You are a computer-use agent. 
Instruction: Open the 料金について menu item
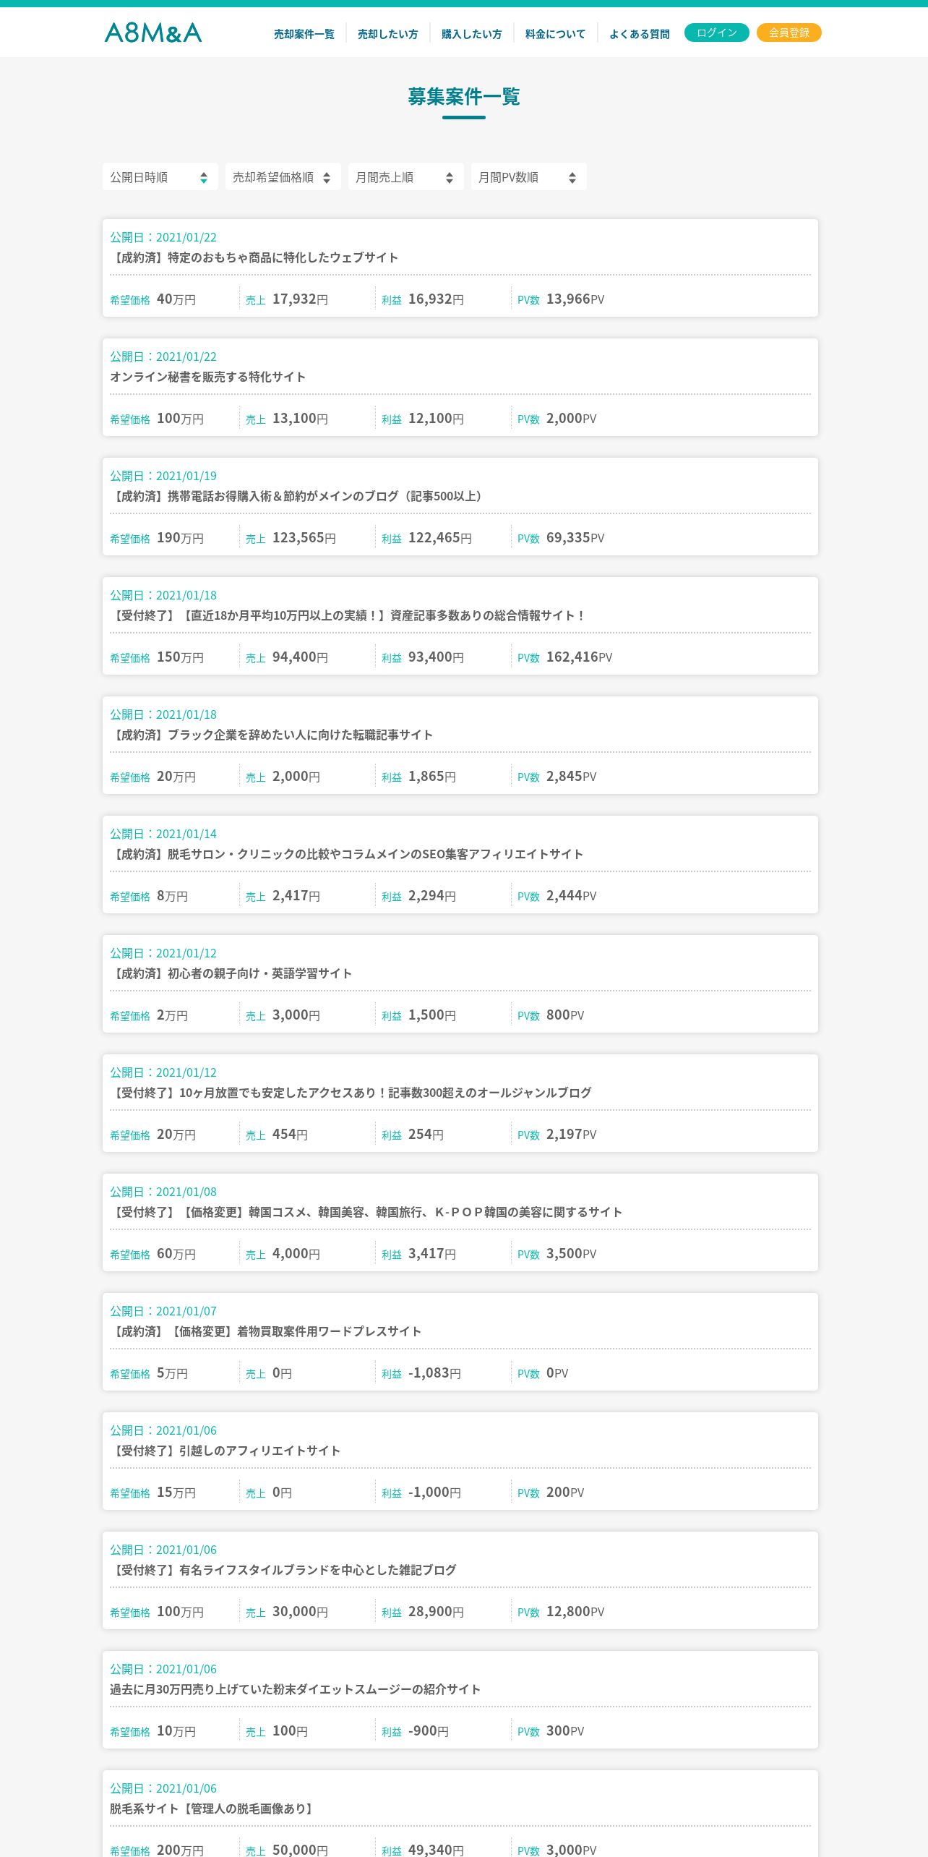(x=556, y=34)
